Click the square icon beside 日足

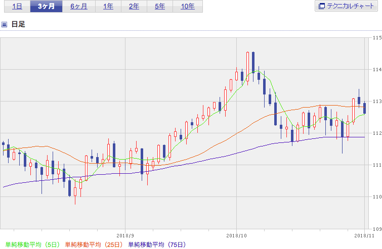[x=4, y=24]
